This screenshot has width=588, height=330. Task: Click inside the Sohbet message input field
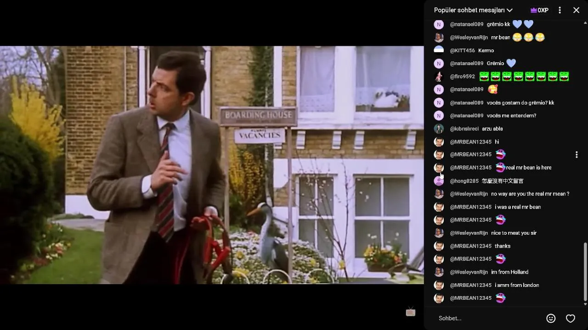tap(487, 318)
